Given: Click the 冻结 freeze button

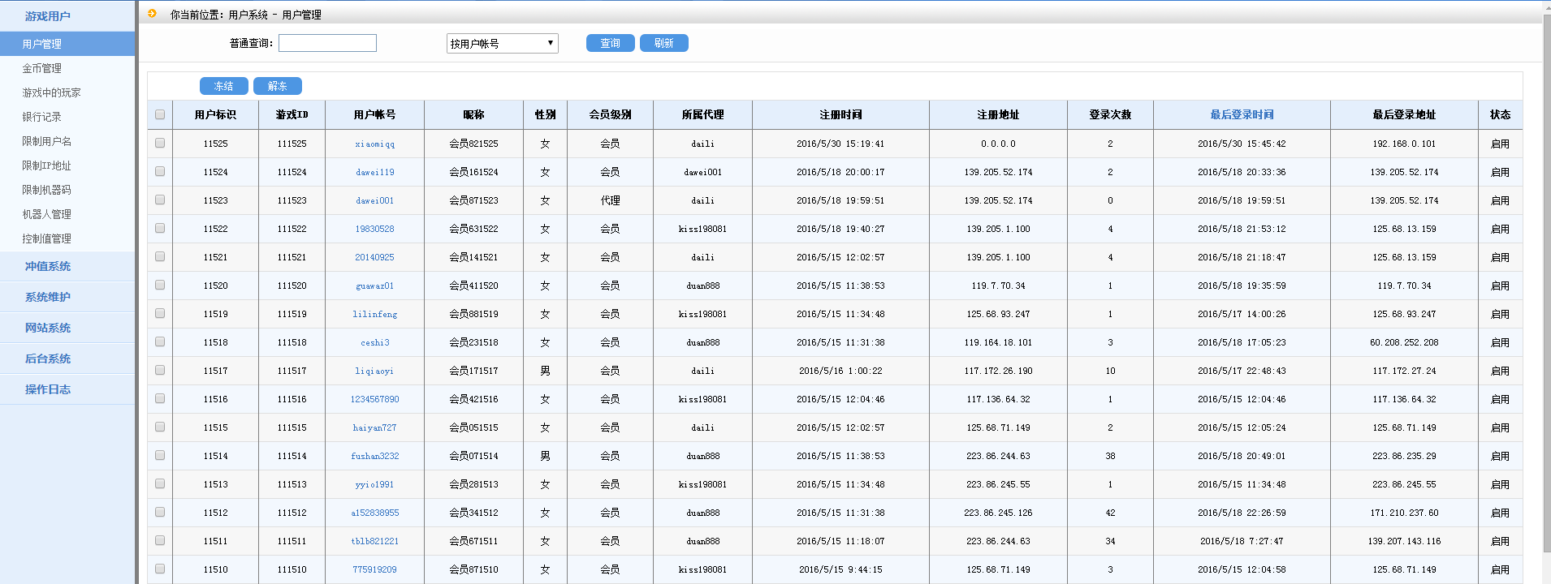Looking at the screenshot, I should tap(223, 86).
